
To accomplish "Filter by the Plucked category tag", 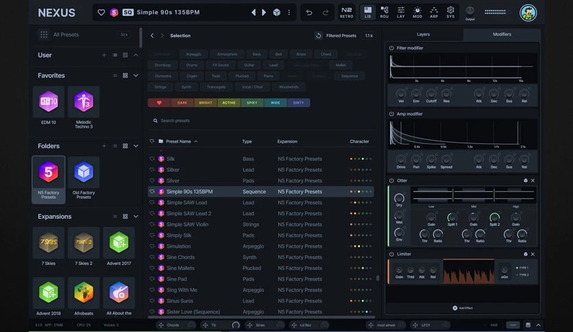I will click(x=242, y=76).
